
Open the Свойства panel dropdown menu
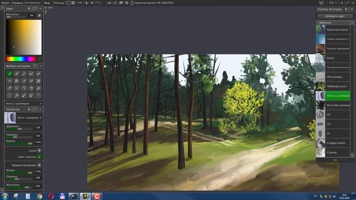click(x=41, y=109)
